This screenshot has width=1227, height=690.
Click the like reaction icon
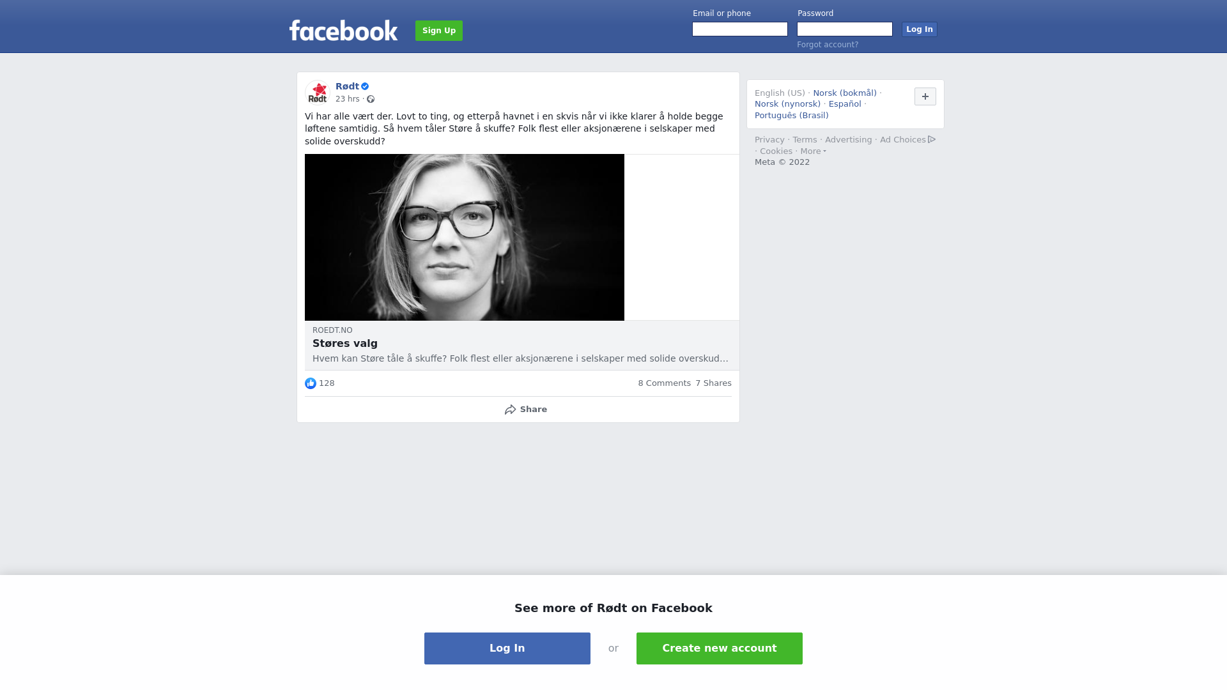pyautogui.click(x=311, y=383)
